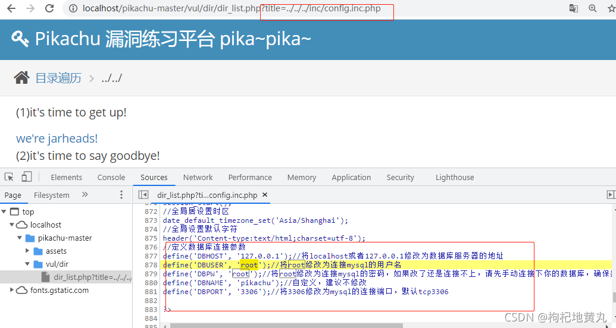Collapse the vul/dir folder
This screenshot has height=328, width=616.
pos(27,264)
